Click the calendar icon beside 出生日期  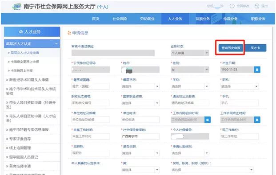(x=257, y=70)
